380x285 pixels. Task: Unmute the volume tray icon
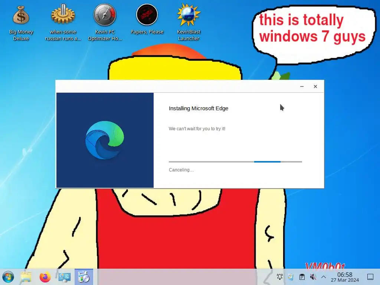click(313, 277)
